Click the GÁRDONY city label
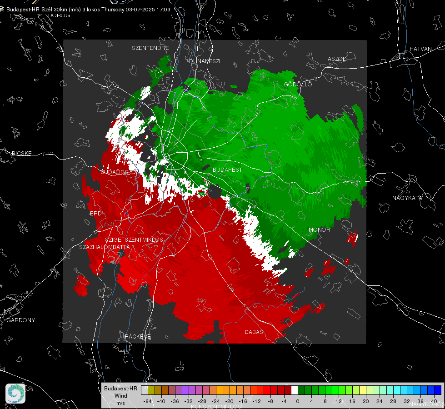The image size is (445, 409). 21,320
